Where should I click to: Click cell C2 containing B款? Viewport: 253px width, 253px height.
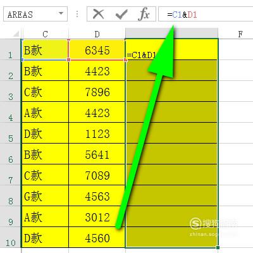pos(45,70)
